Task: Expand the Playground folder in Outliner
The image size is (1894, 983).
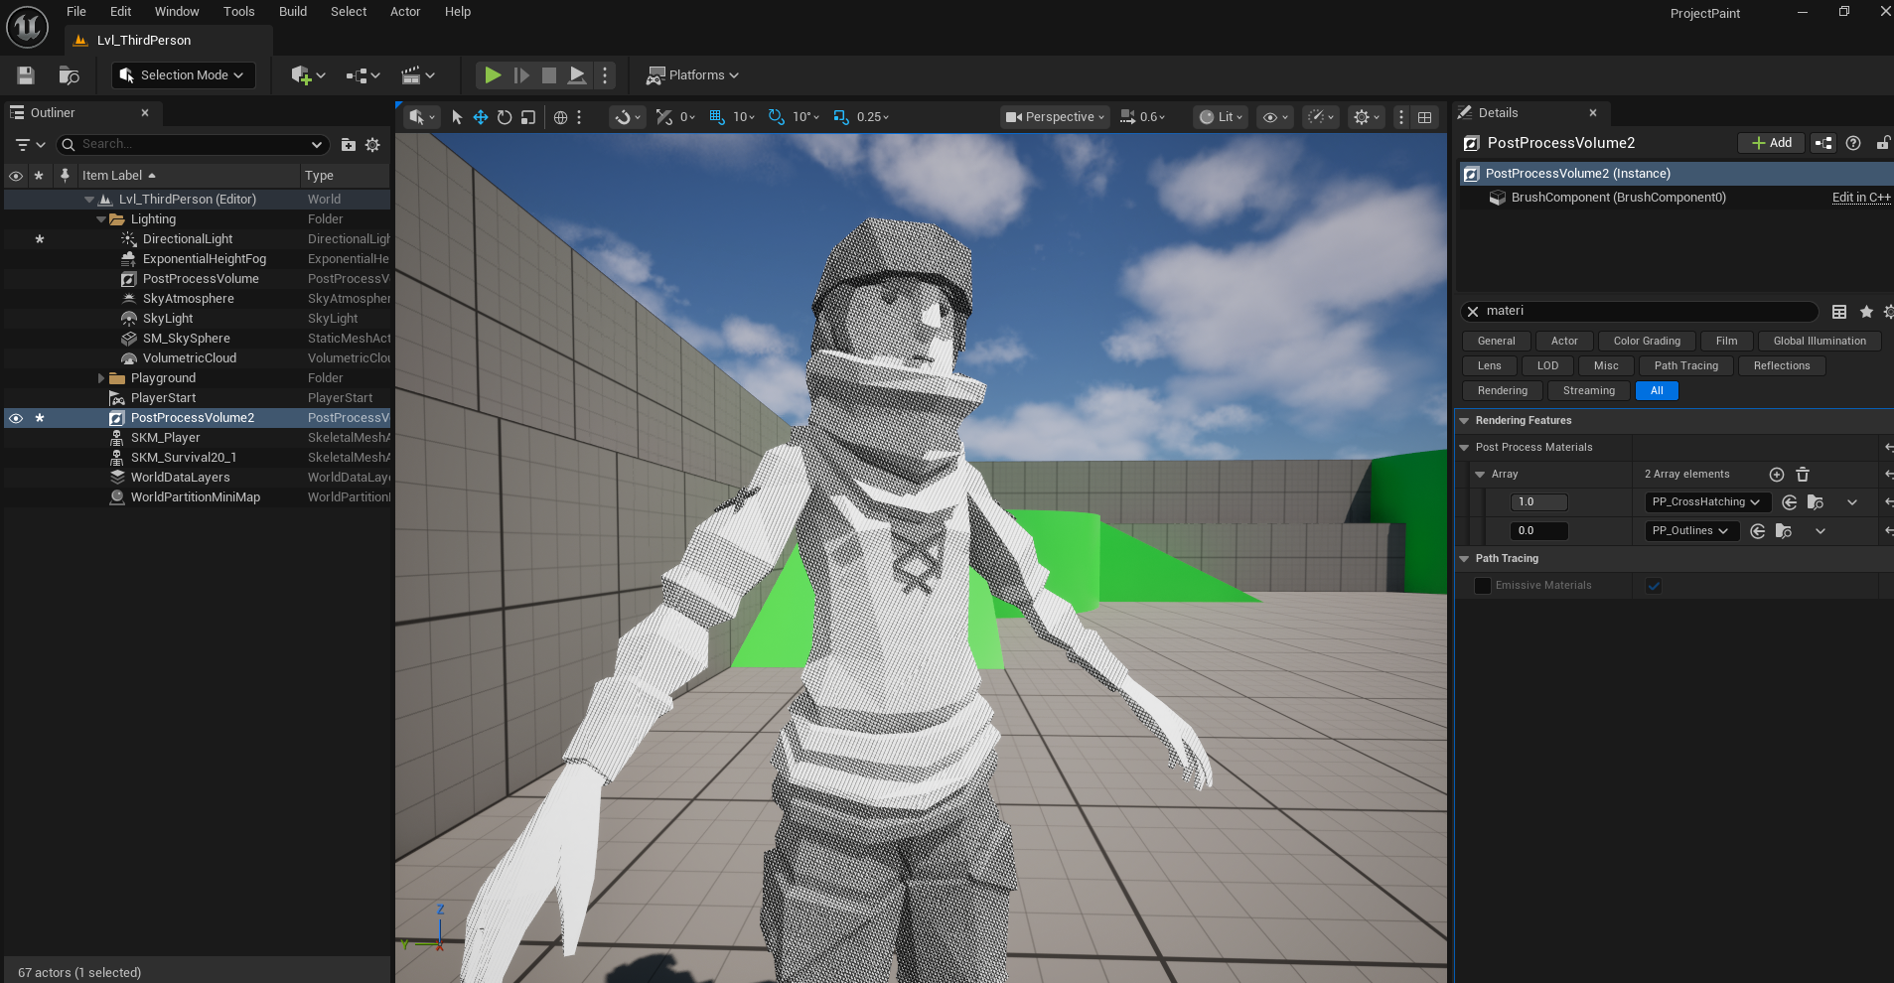Action: pyautogui.click(x=101, y=378)
